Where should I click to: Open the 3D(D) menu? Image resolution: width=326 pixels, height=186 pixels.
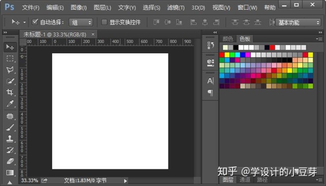(x=198, y=8)
